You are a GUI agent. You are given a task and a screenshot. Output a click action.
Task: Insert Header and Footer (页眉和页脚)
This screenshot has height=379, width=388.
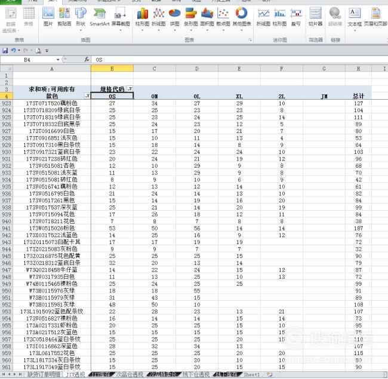pos(375,17)
